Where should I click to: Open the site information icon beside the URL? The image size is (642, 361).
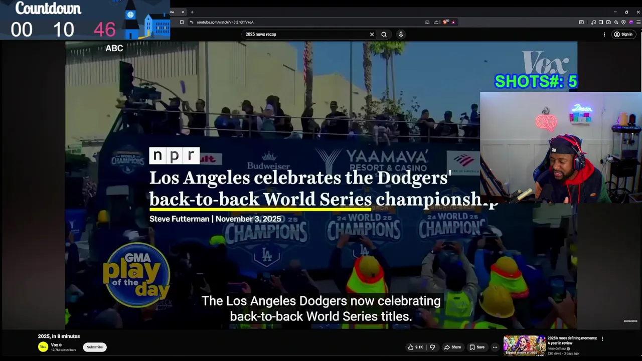(x=192, y=22)
